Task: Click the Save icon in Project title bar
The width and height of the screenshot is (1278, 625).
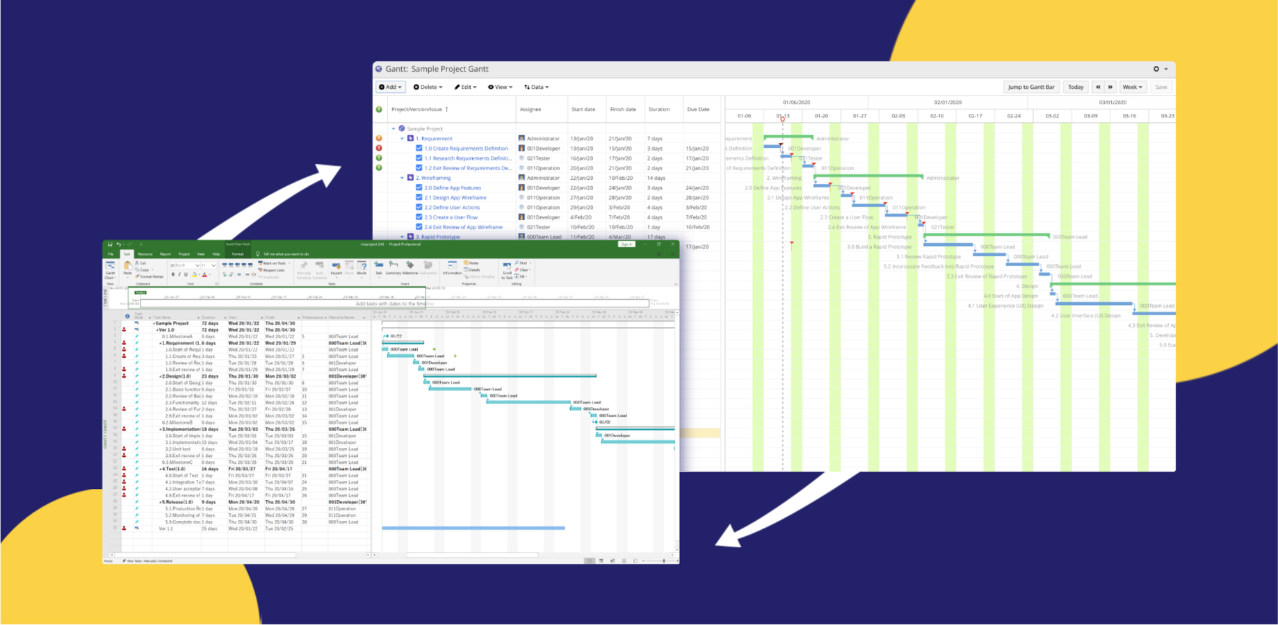Action: (110, 244)
